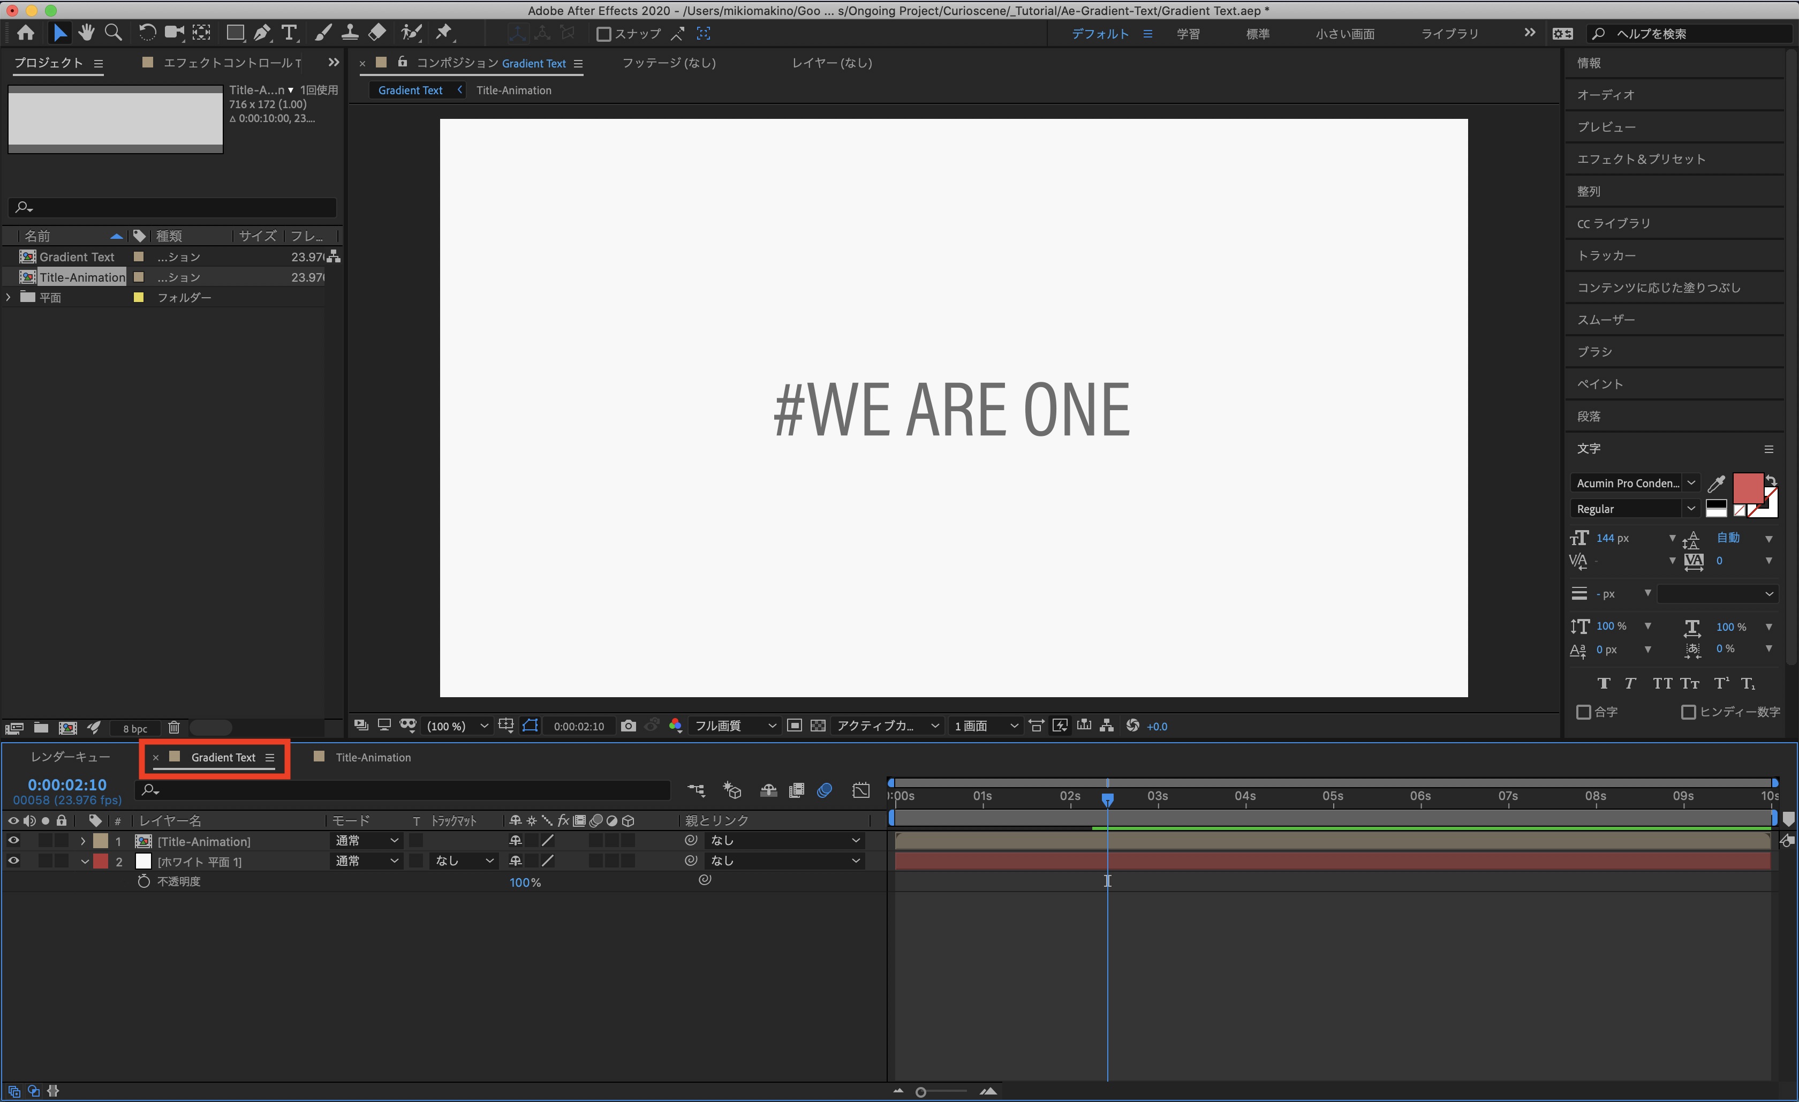The width and height of the screenshot is (1799, 1102).
Task: Switch to the Title-Animation timeline tab
Action: pyautogui.click(x=372, y=757)
